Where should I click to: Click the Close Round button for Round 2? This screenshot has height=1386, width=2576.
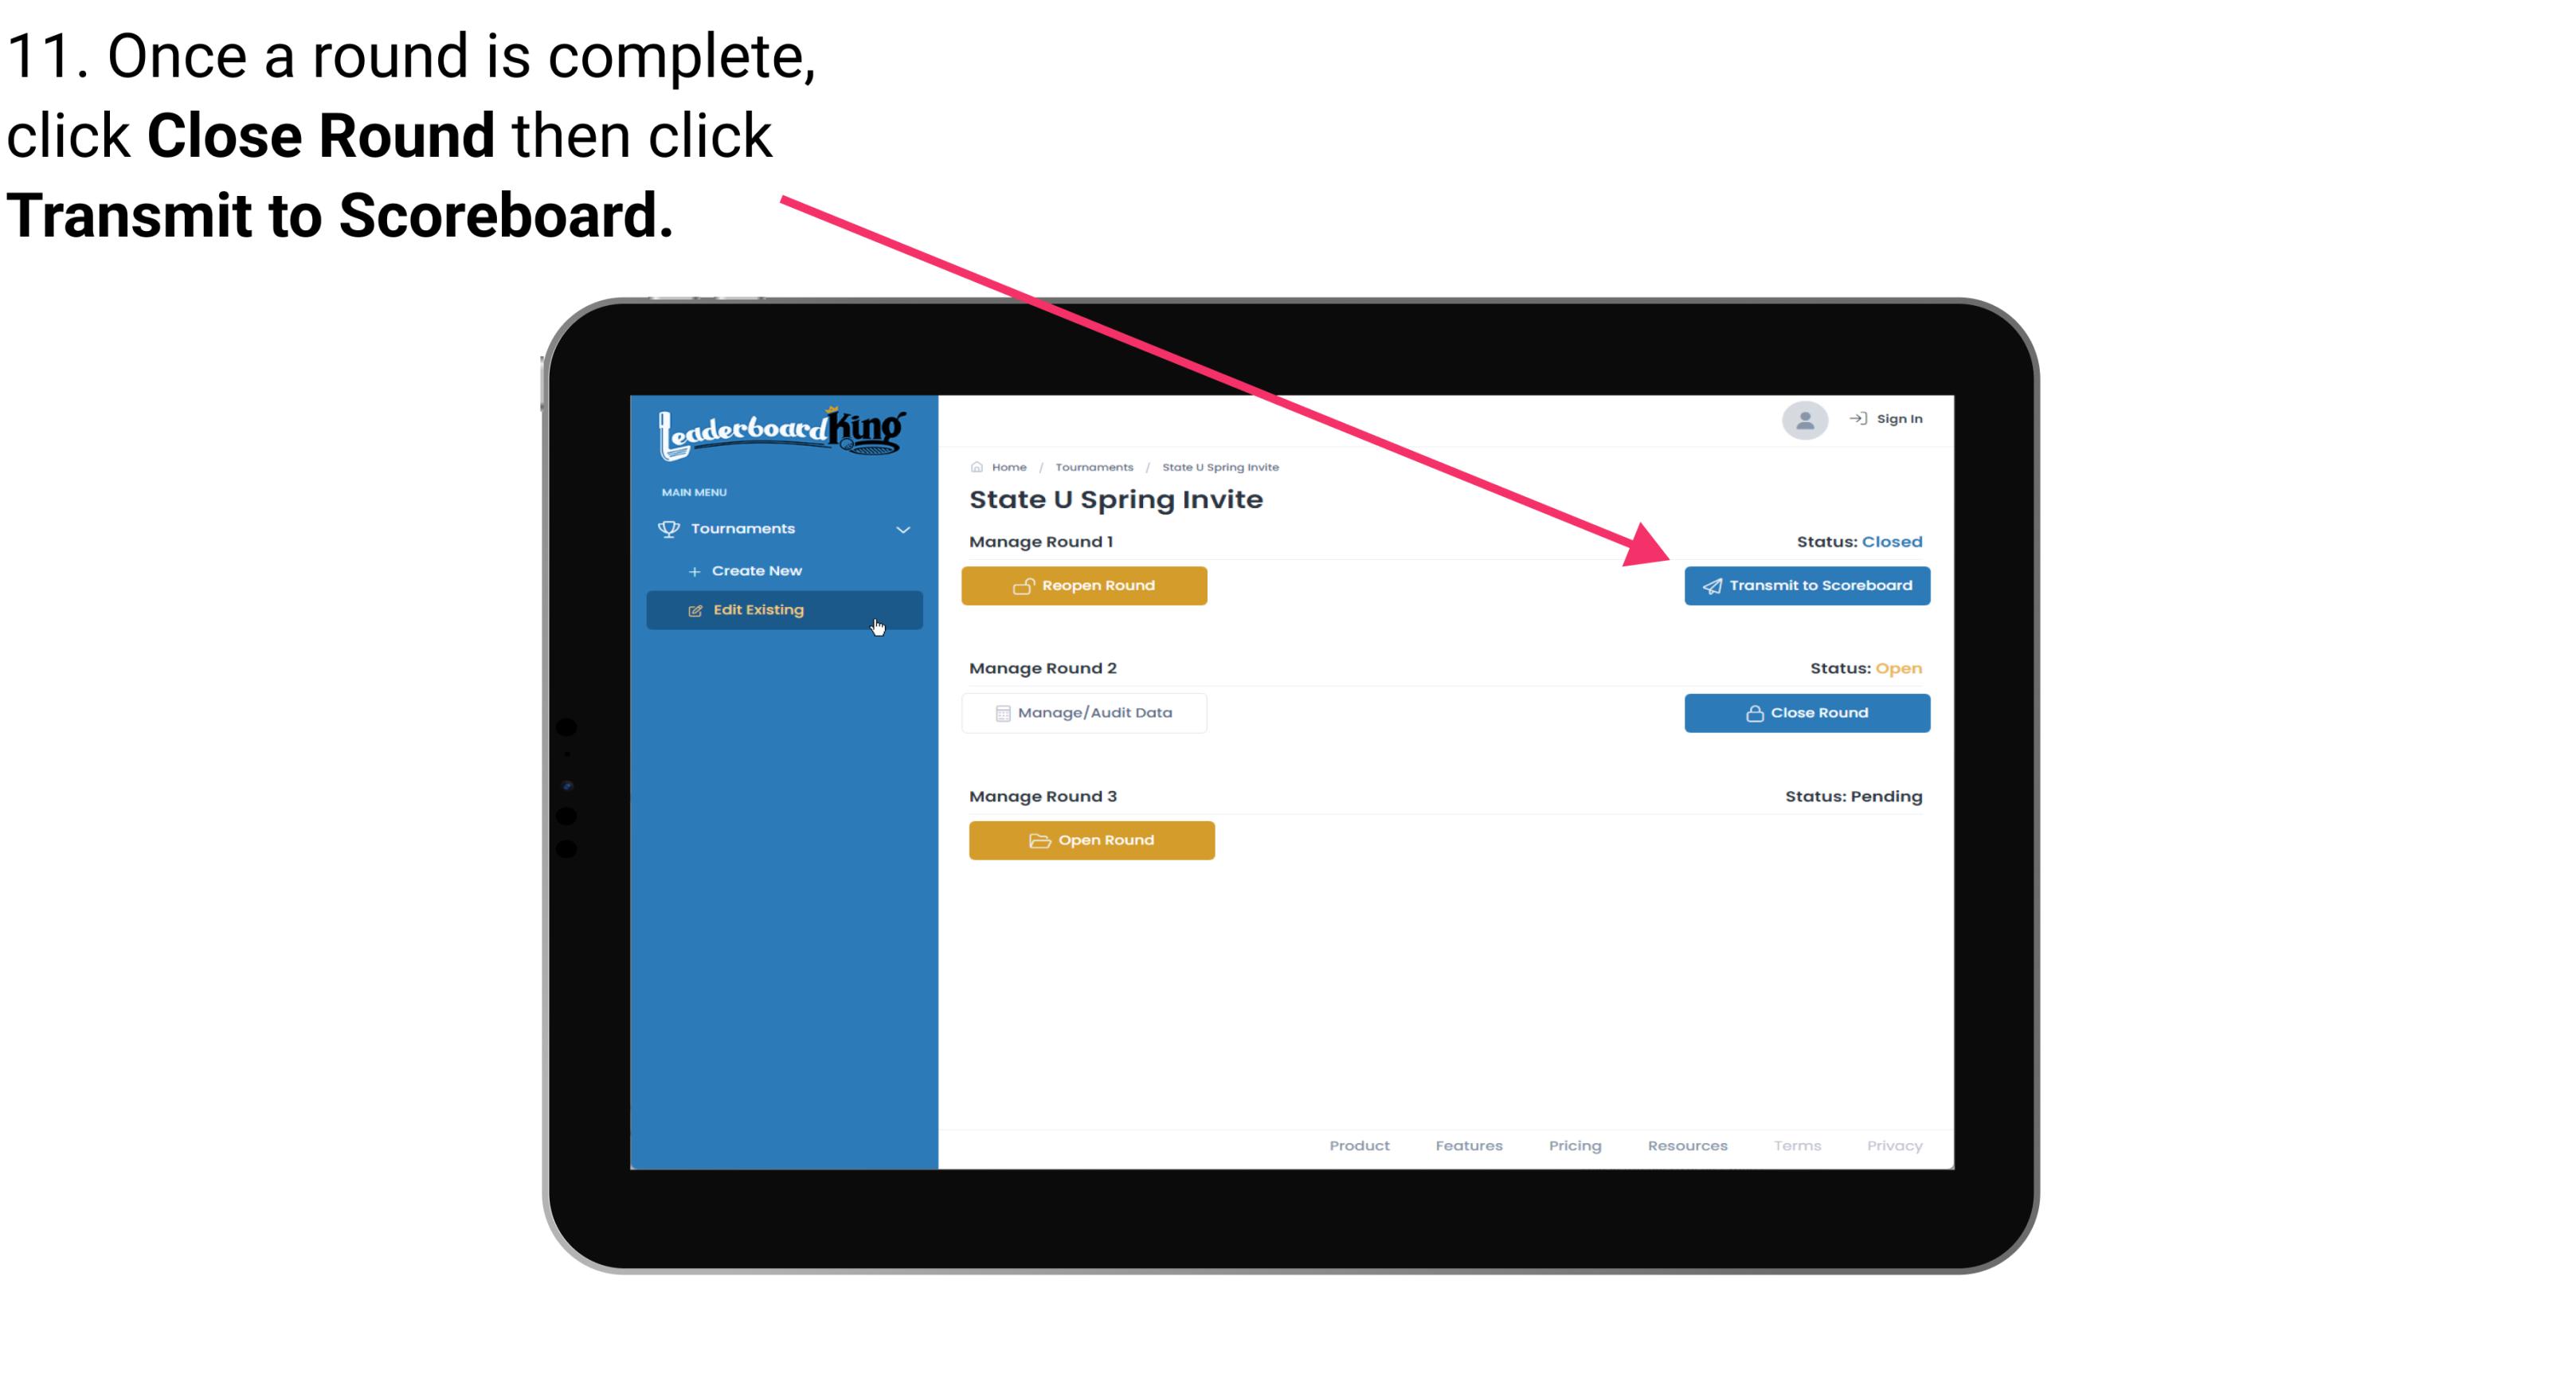(1807, 712)
